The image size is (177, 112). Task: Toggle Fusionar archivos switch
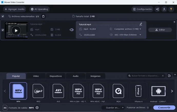pyautogui.click(x=149, y=107)
